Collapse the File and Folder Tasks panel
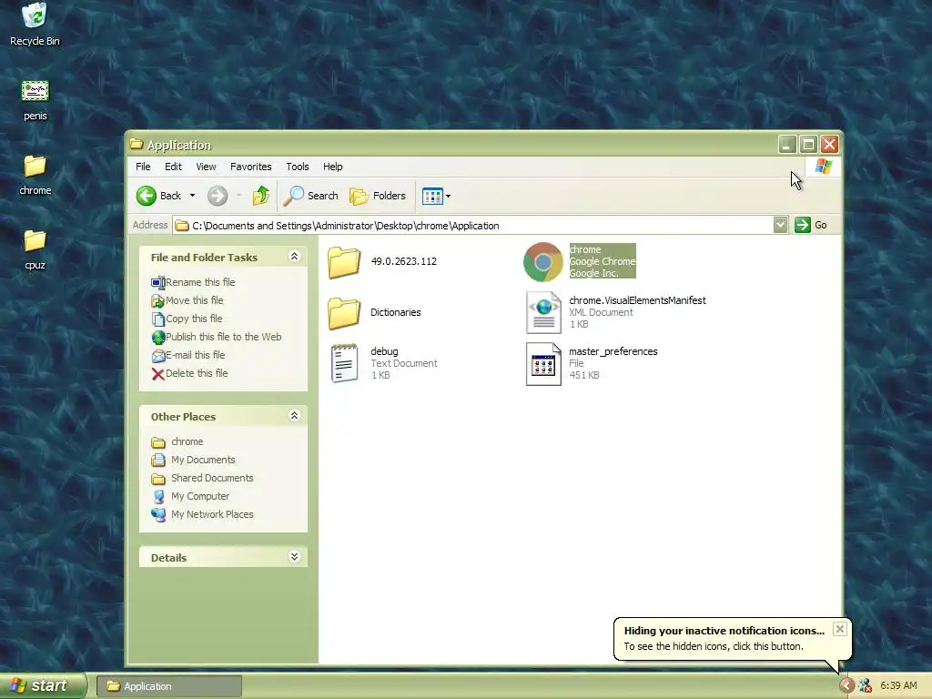This screenshot has width=932, height=699. (294, 256)
